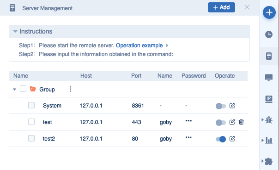Open the scan history clock icon
Screen dimensions: 279x170
point(269,34)
